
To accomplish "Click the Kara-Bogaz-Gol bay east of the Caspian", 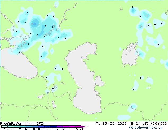I will click(100, 81).
